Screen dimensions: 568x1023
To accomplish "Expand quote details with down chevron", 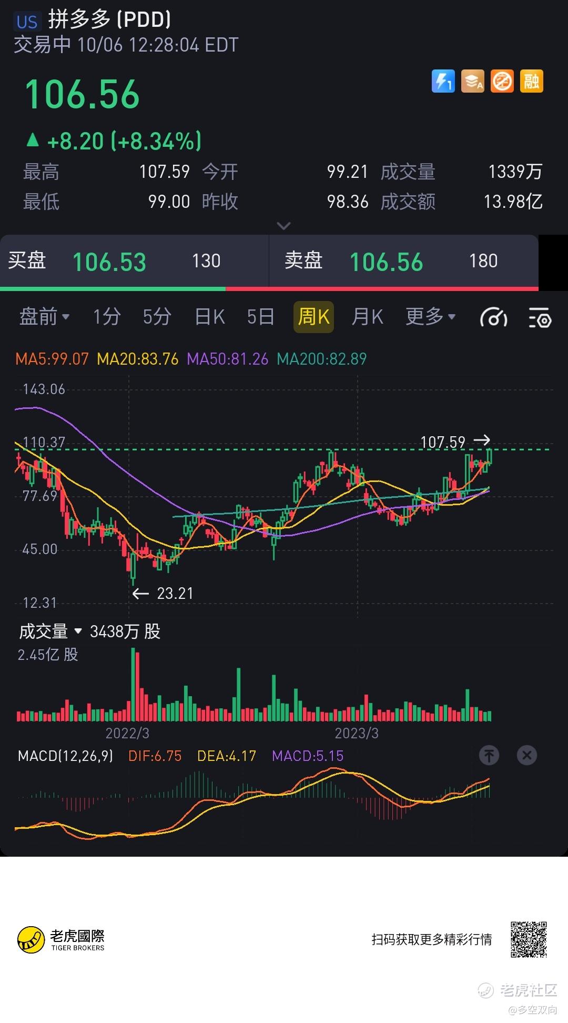I will (x=283, y=226).
